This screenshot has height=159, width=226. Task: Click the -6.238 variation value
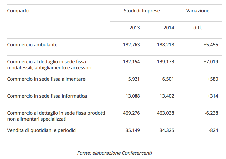[211, 113]
